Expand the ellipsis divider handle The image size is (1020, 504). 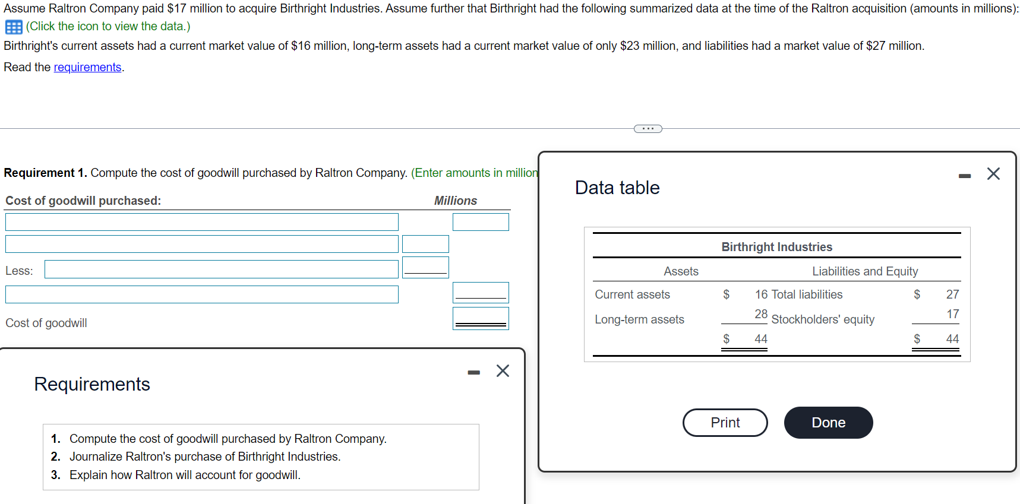pyautogui.click(x=648, y=129)
